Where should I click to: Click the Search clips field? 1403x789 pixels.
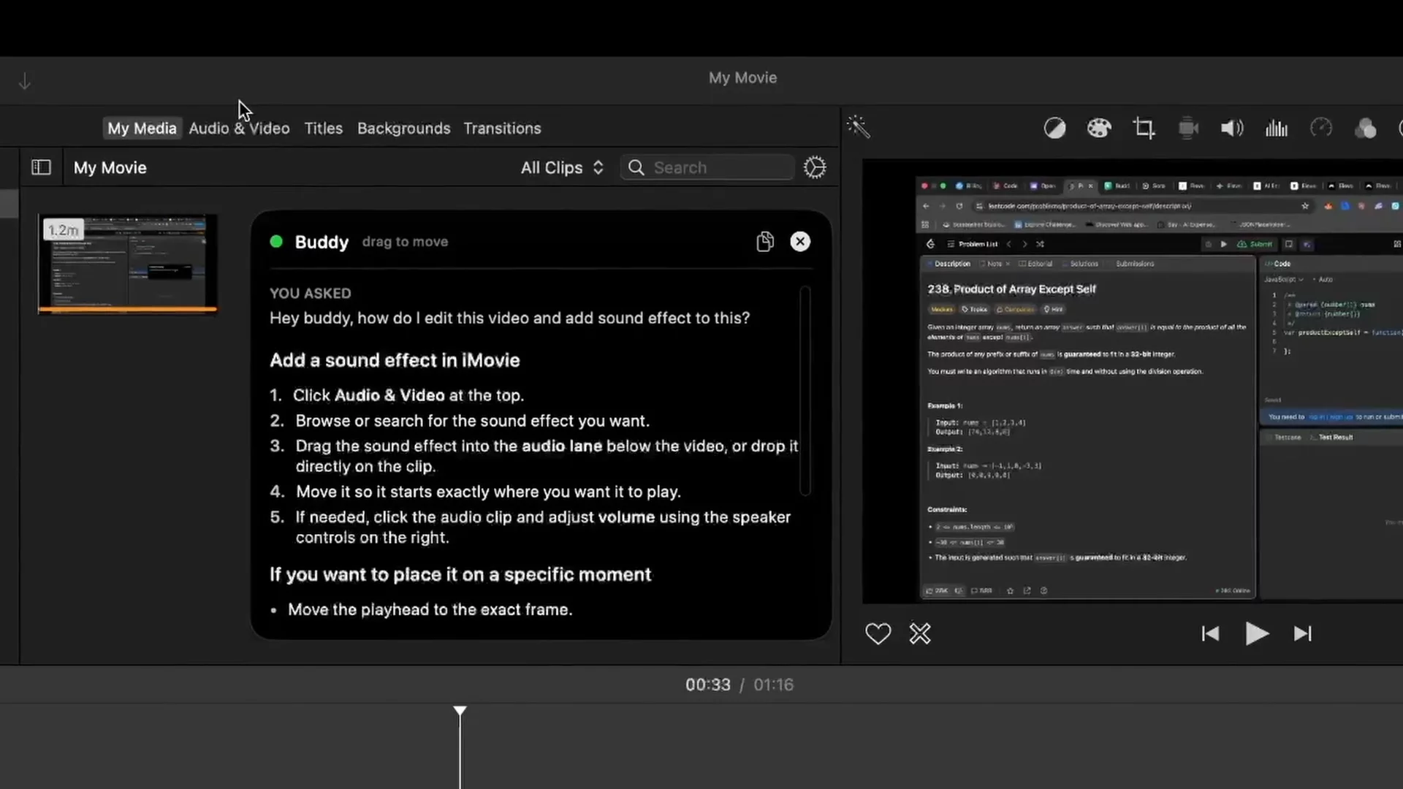tap(707, 168)
